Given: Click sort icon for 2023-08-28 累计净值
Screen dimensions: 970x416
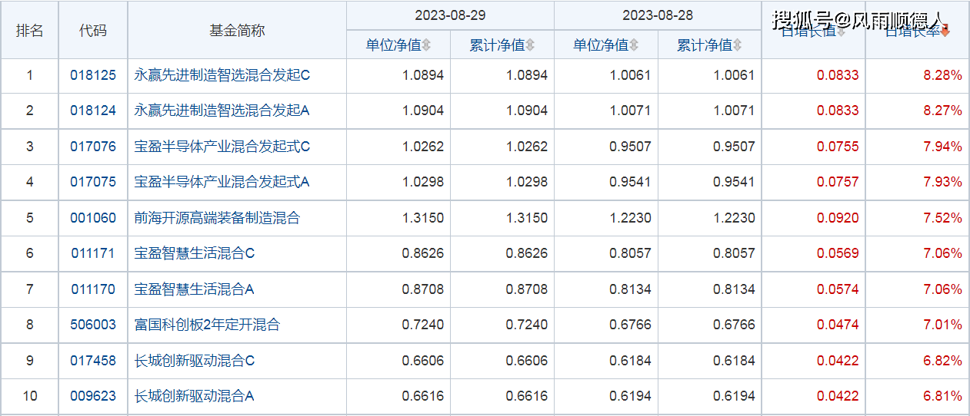Looking at the screenshot, I should tap(737, 46).
